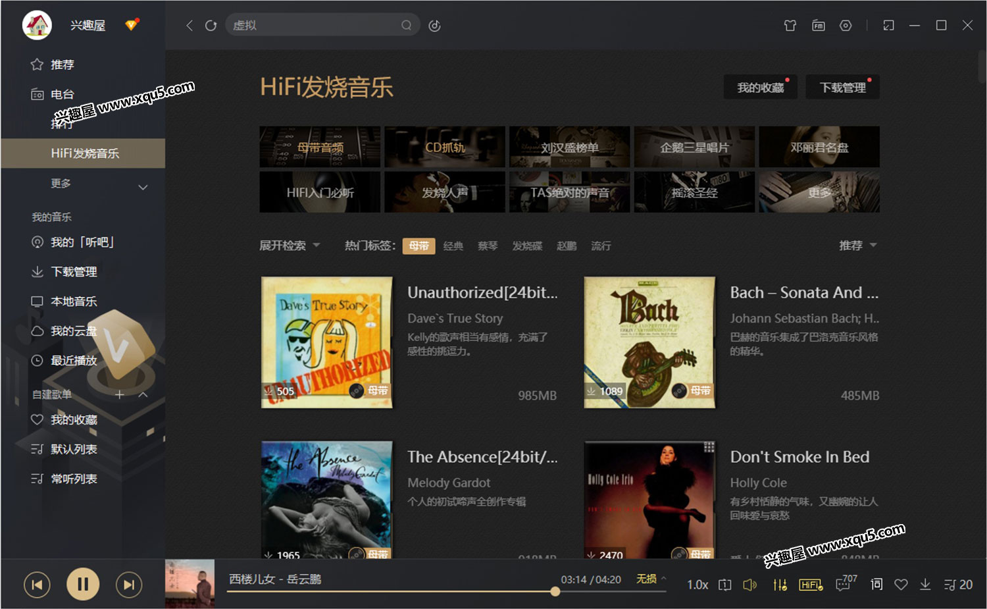Select the 经典 hot tag

453,246
